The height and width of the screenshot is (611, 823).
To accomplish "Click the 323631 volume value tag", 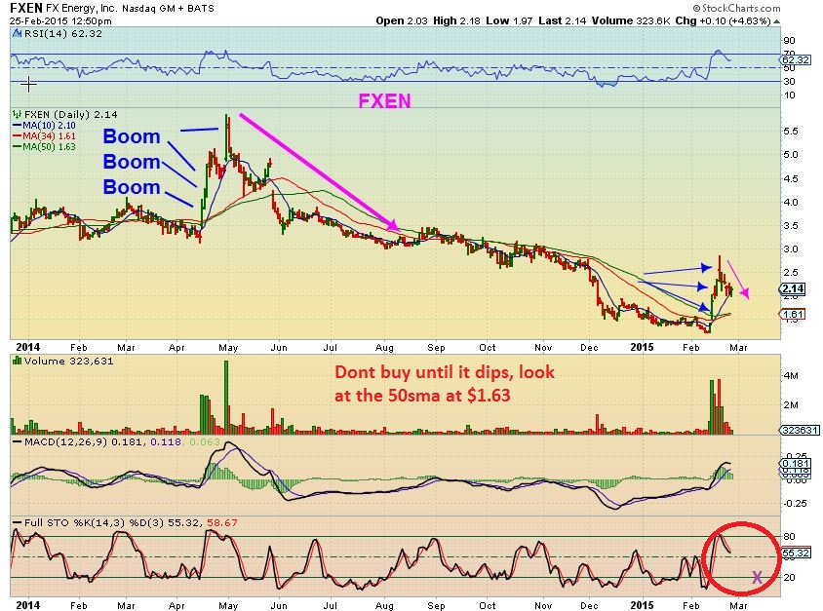I will [x=800, y=430].
